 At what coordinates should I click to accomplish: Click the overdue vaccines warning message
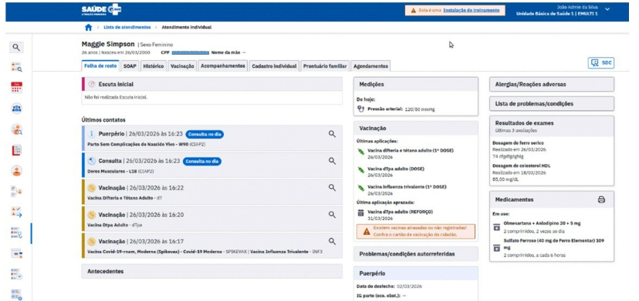click(x=416, y=231)
